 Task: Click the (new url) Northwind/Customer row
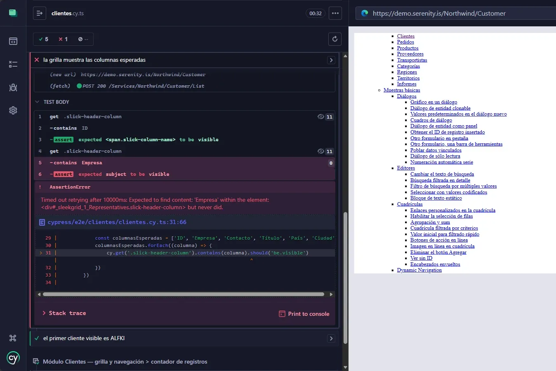[185, 75]
